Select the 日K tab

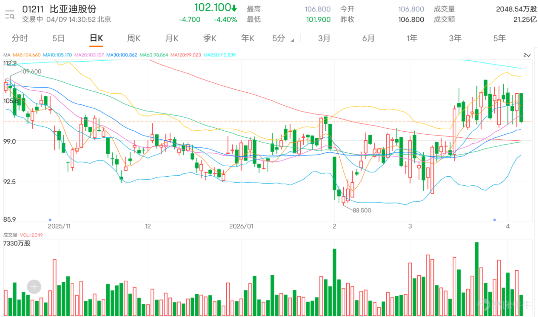click(x=96, y=38)
